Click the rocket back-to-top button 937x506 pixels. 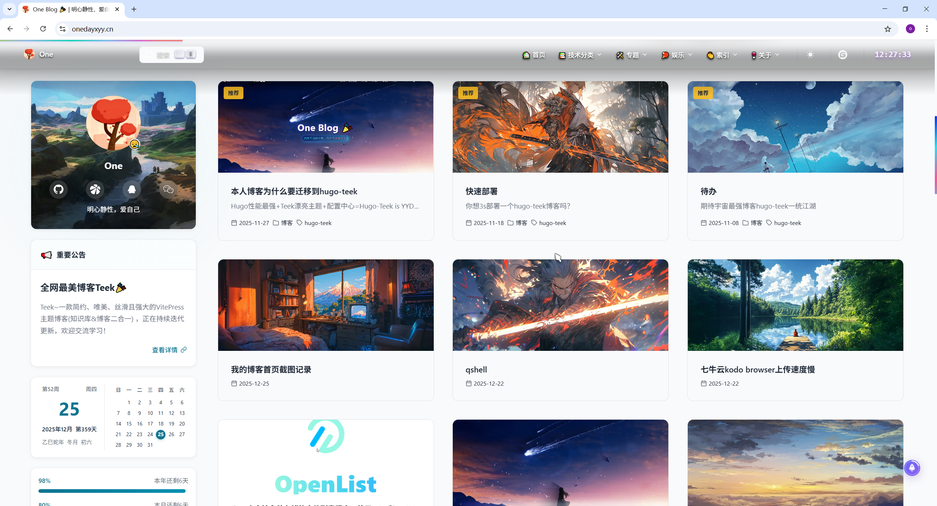click(912, 468)
